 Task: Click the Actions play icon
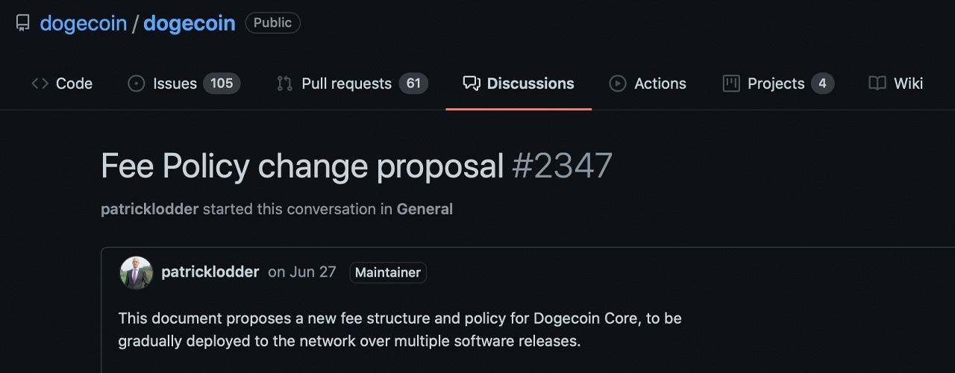[x=618, y=84]
